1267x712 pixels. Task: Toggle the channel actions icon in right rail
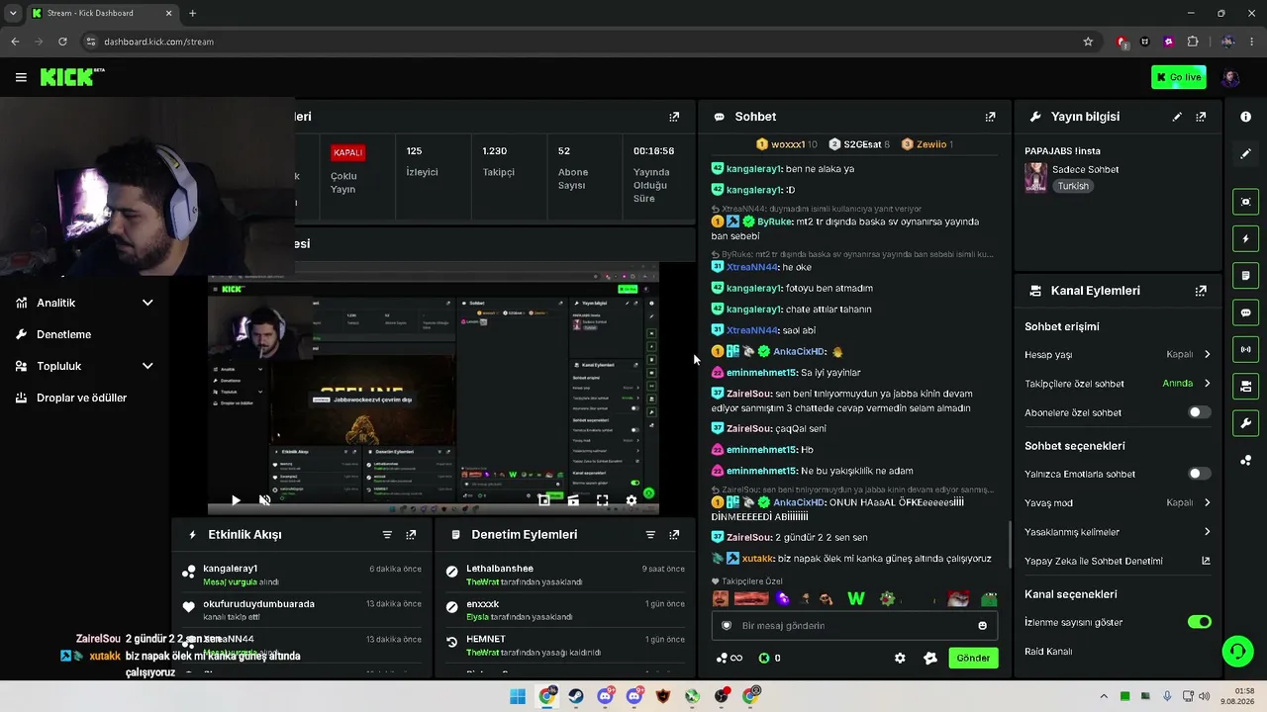click(1245, 386)
